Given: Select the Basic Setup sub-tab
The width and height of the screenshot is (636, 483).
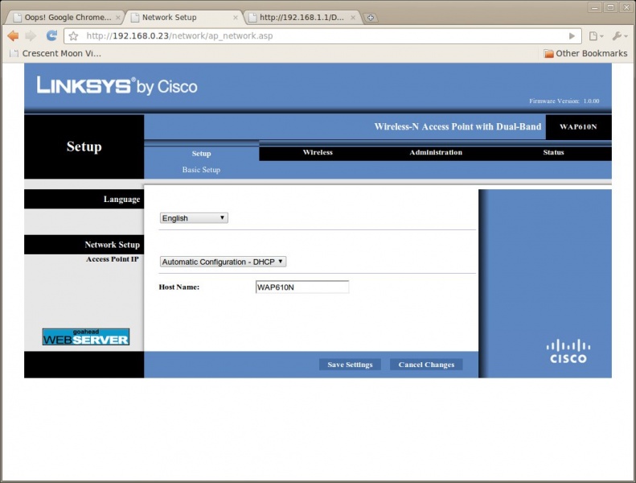Looking at the screenshot, I should [x=201, y=170].
